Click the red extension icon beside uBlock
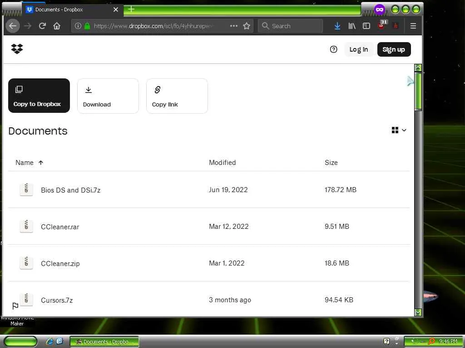 pos(396,26)
